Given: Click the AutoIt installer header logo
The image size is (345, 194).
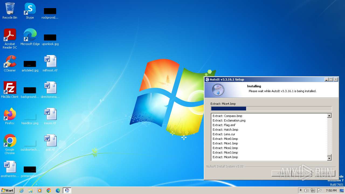Looking at the screenshot, I should [218, 90].
